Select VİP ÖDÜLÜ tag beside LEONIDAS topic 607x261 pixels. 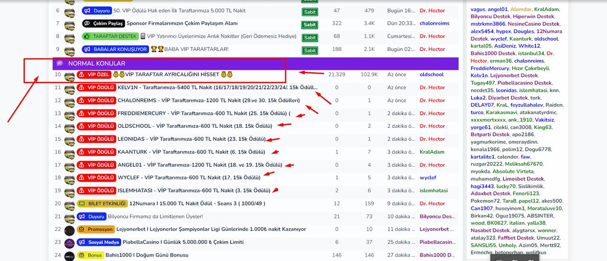click(96, 139)
